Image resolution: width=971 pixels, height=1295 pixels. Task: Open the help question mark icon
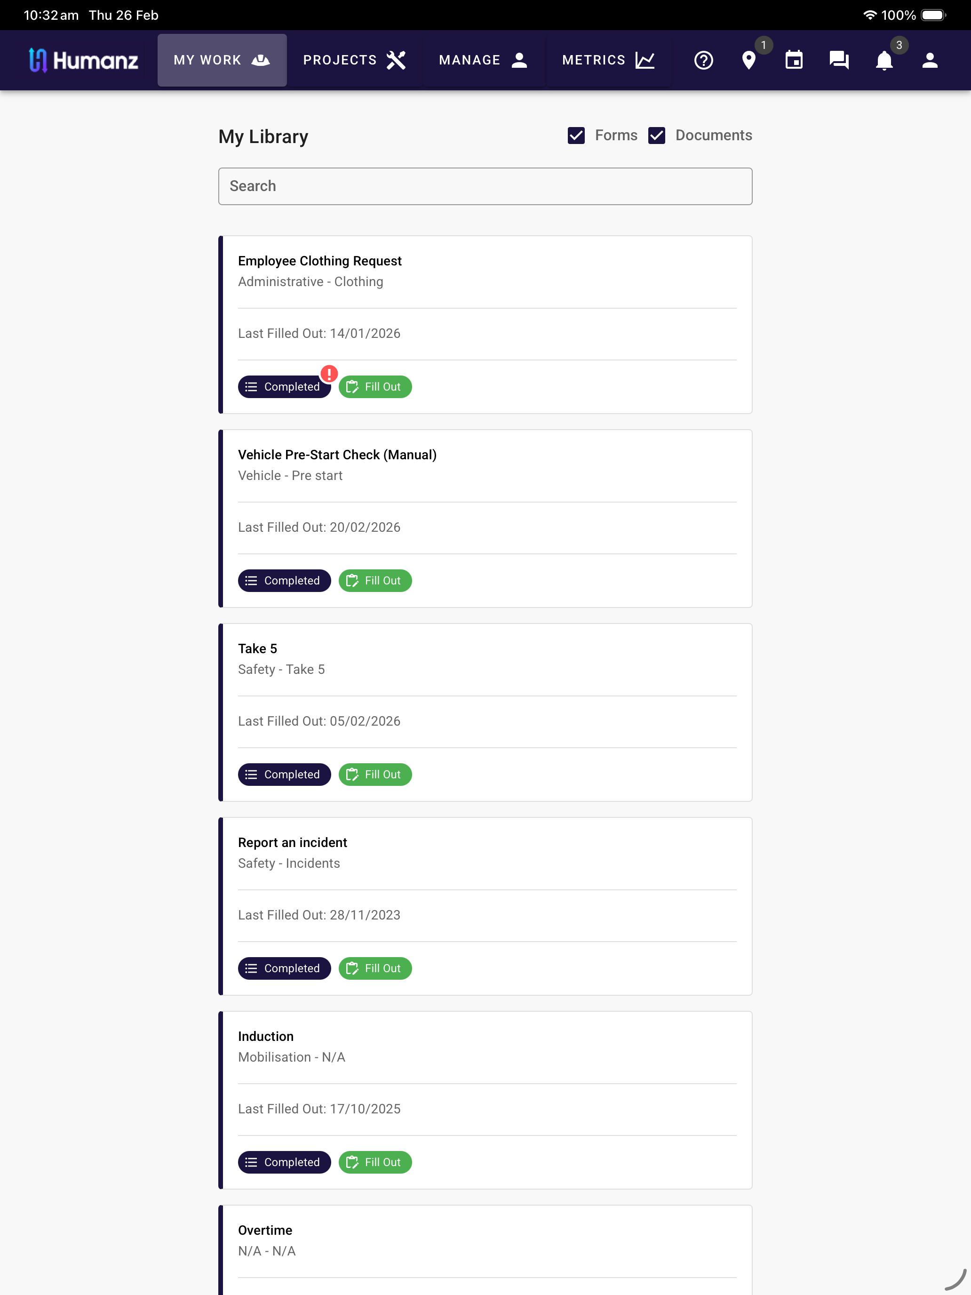tap(703, 60)
